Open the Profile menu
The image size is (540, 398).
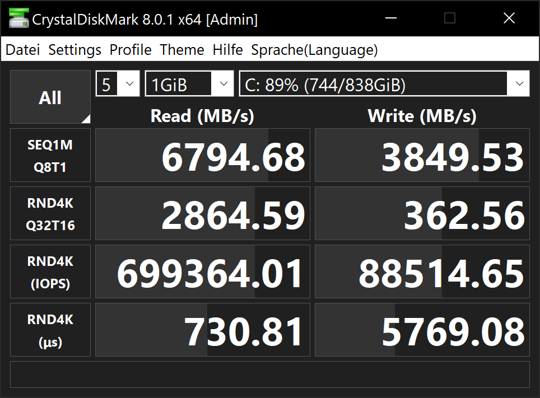click(x=131, y=50)
